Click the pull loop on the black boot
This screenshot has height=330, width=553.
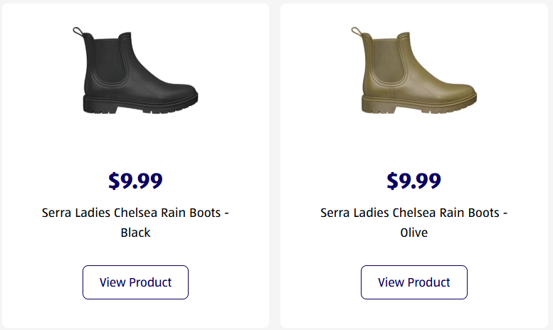click(78, 31)
